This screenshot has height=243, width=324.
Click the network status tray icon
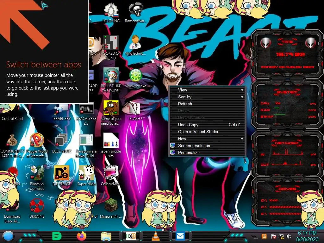click(281, 236)
